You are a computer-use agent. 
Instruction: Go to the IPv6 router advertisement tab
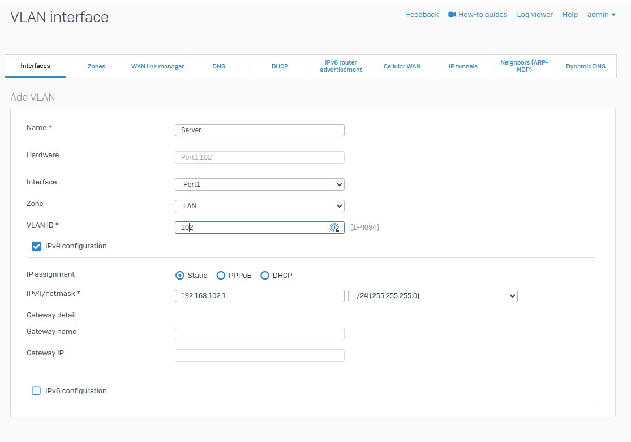[x=341, y=66]
